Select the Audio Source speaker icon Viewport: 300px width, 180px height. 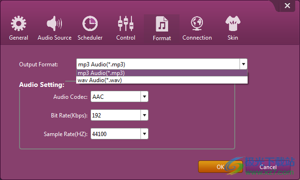(55, 23)
